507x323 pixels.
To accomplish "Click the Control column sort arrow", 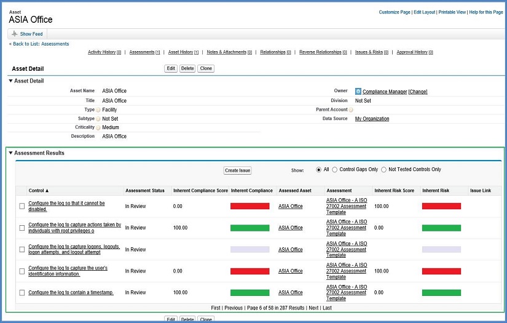I will click(x=47, y=191).
